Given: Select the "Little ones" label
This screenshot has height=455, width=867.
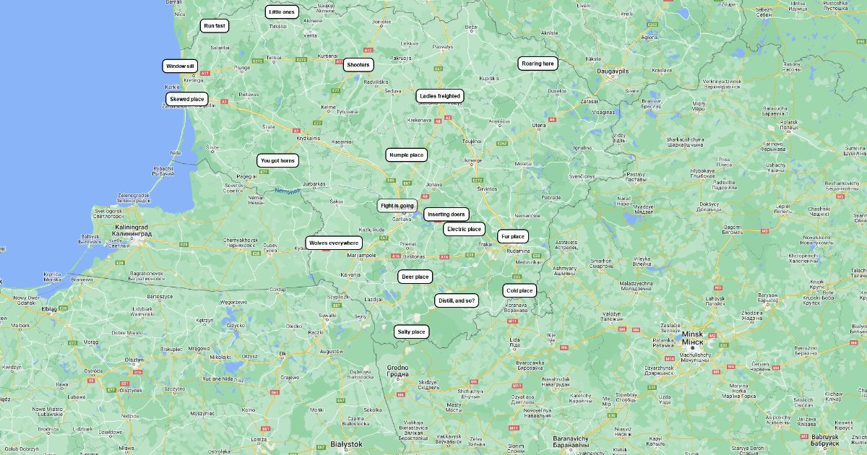Looking at the screenshot, I should coord(282,12).
